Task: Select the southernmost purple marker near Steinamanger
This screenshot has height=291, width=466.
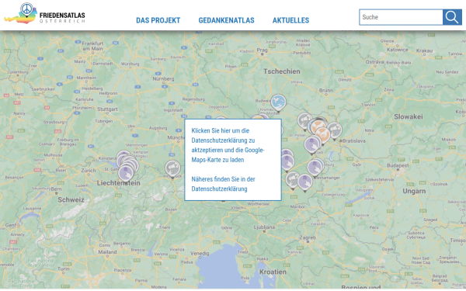Action: tap(305, 182)
